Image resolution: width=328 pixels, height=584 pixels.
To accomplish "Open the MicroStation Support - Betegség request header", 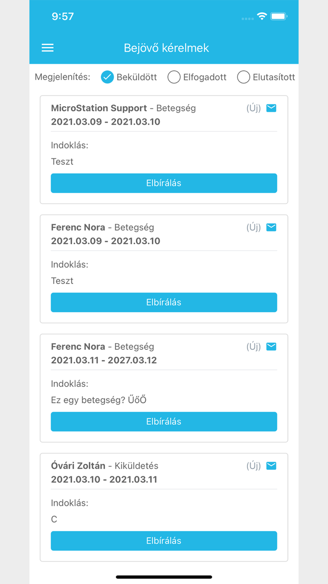I will pos(123,108).
